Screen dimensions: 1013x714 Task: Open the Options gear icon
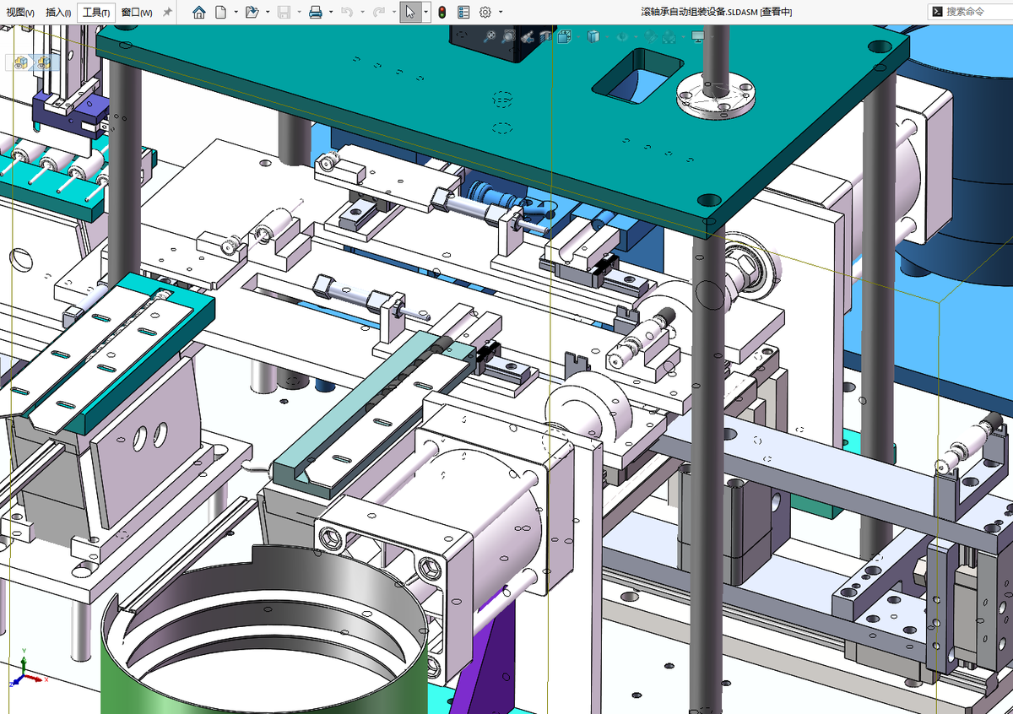pyautogui.click(x=485, y=13)
